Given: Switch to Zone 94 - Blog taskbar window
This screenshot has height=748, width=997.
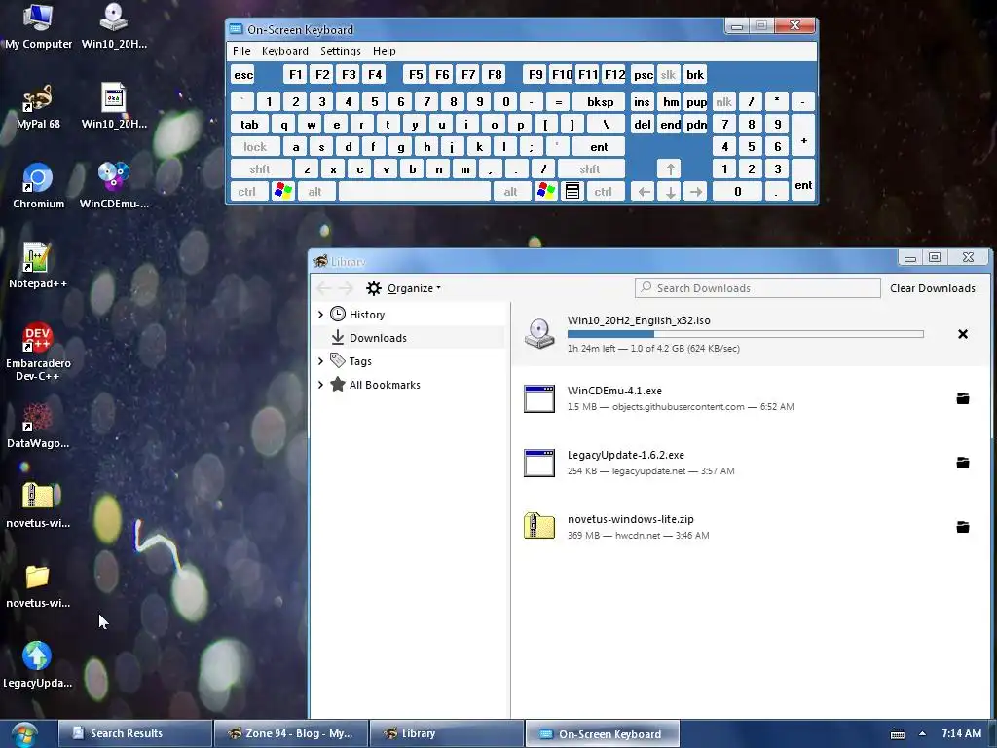Looking at the screenshot, I should (290, 733).
